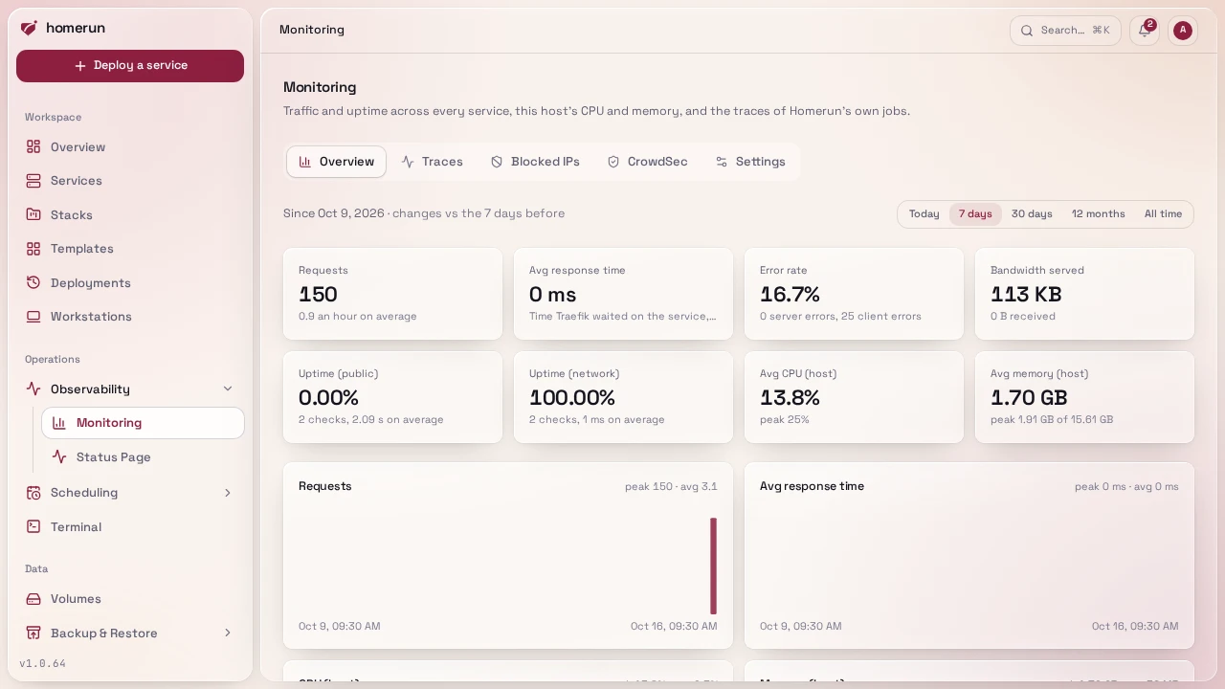The width and height of the screenshot is (1225, 689).
Task: Collapse the Observability section chevron
Action: pos(228,389)
